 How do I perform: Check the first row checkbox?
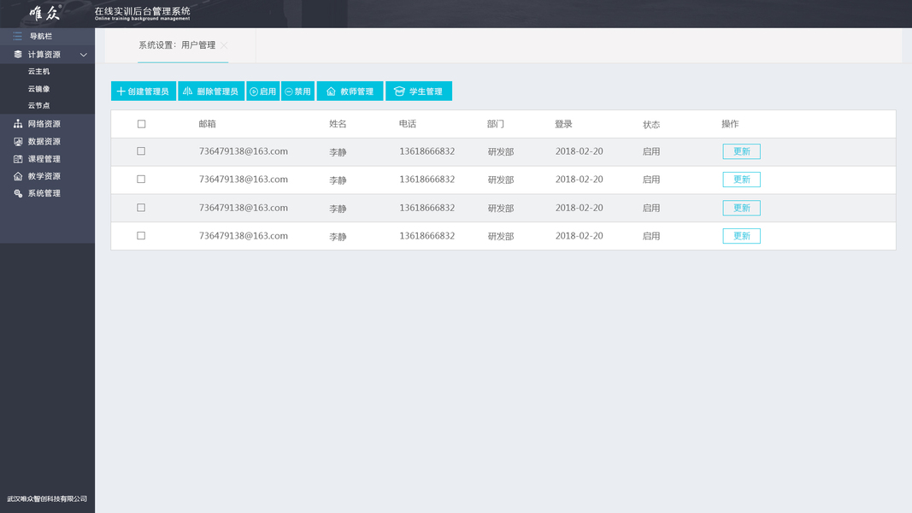pyautogui.click(x=141, y=151)
